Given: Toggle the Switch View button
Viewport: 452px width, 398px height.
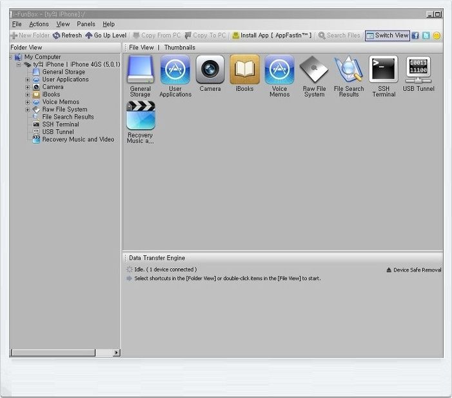Looking at the screenshot, I should (387, 35).
